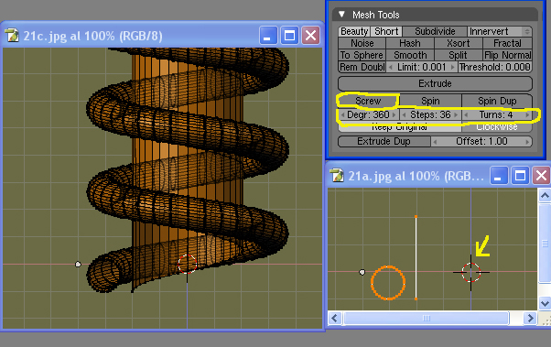Close the 21a.jpg window
Image resolution: width=551 pixels, height=347 pixels.
(x=542, y=176)
